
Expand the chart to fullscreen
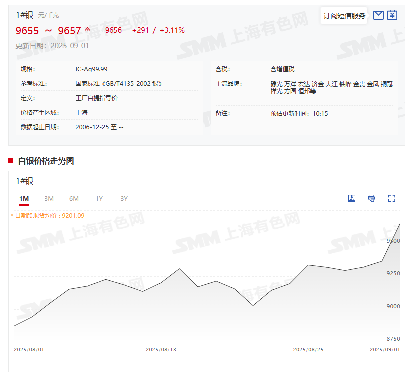point(392,198)
